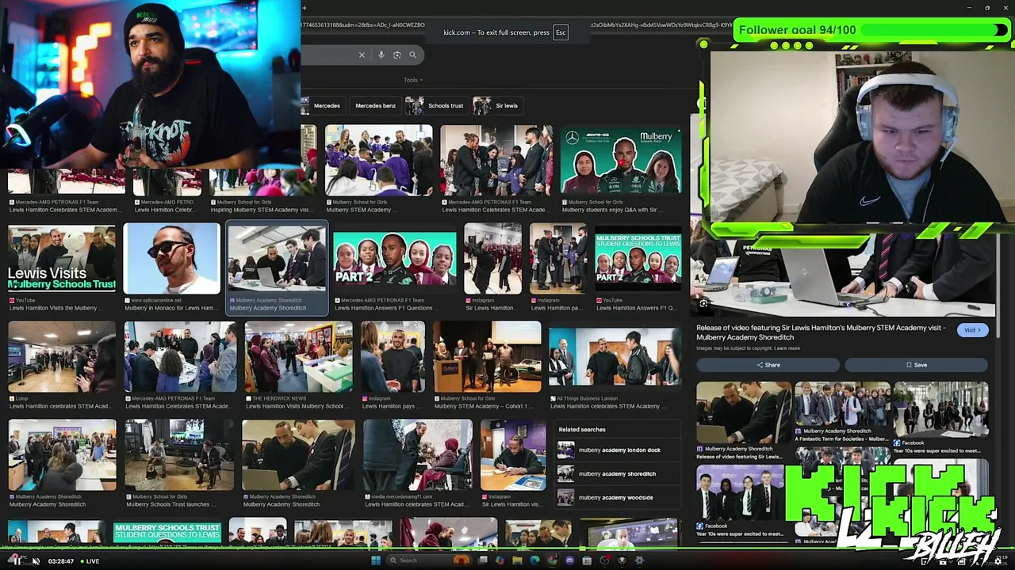Screen dimensions: 1015x570
Task: Click the LIVE indicator in player bar
Action: (89, 561)
